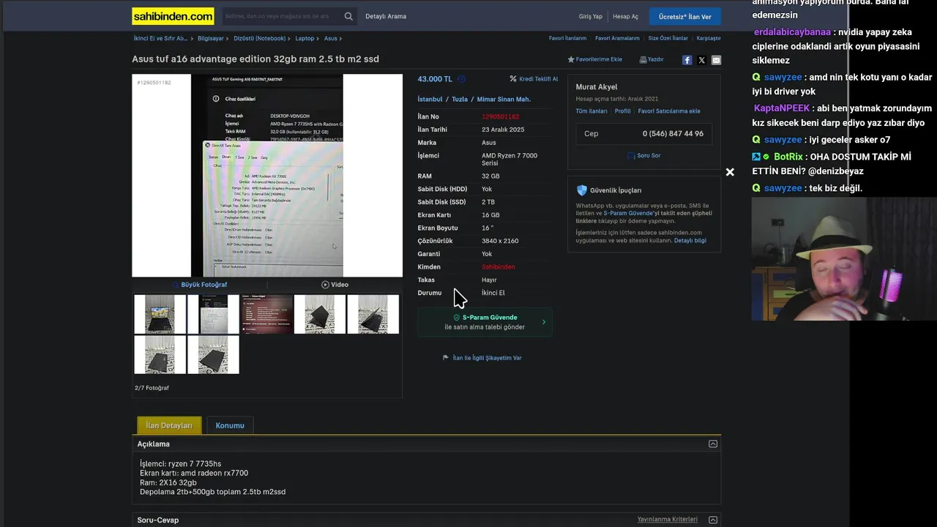Switch to the Konumu tab
Image resolution: width=937 pixels, height=527 pixels.
(x=230, y=425)
